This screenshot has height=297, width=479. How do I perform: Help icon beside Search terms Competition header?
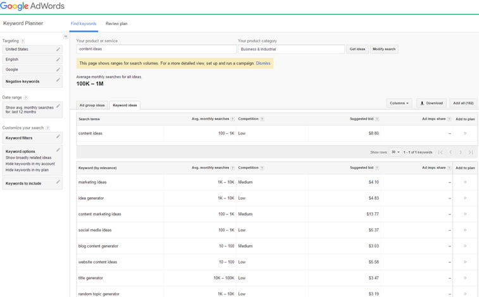pyautogui.click(x=262, y=119)
